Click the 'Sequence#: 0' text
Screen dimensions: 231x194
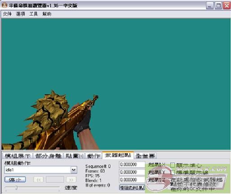[98, 166]
